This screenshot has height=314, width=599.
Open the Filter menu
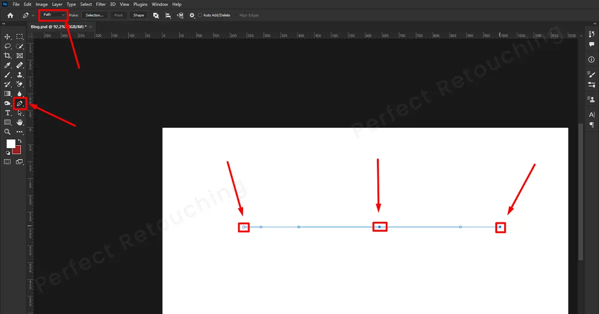pos(101,4)
